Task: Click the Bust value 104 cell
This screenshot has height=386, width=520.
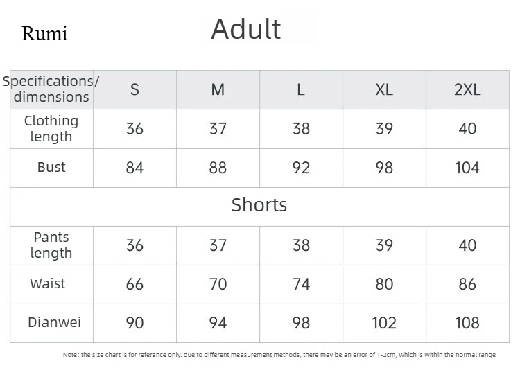Action: click(x=467, y=168)
